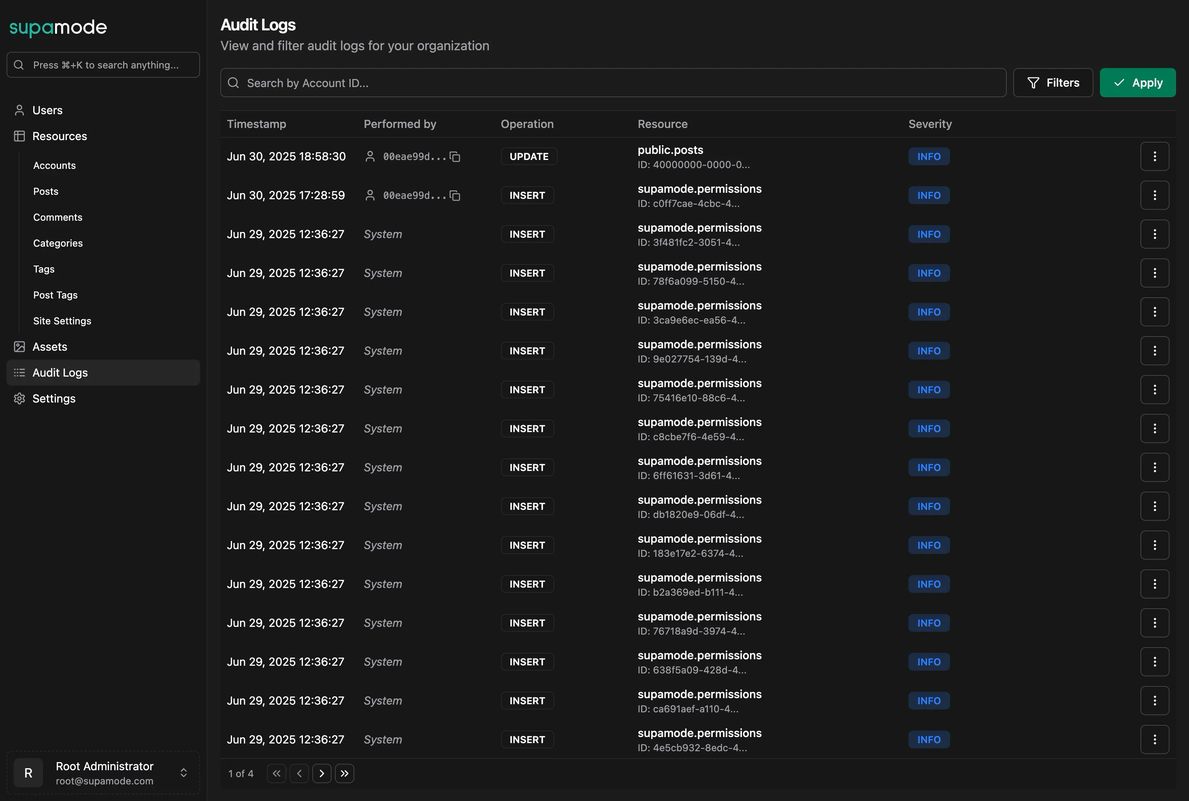The height and width of the screenshot is (801, 1189).
Task: Select the INFO severity badge on first row
Action: coord(928,156)
